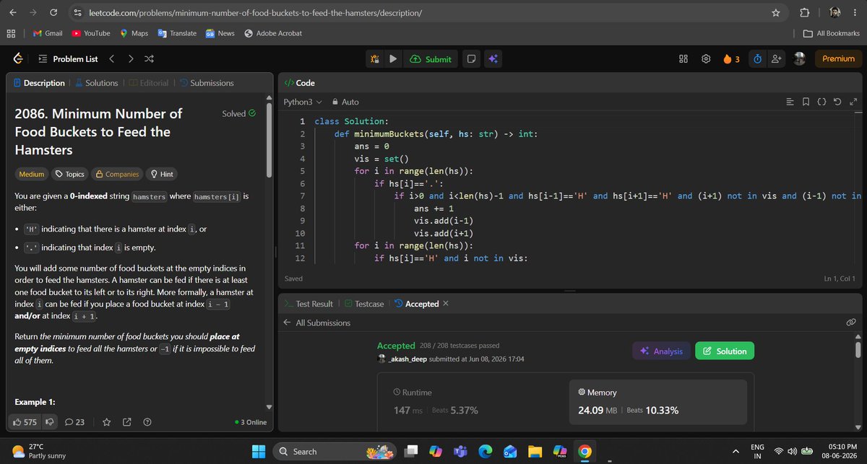Switch to the Solutions tab

[95, 83]
